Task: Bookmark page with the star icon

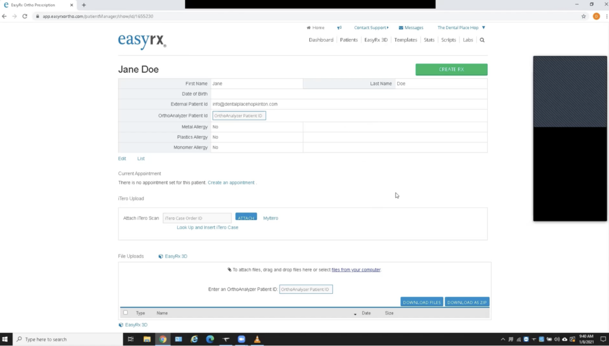Action: 583,16
